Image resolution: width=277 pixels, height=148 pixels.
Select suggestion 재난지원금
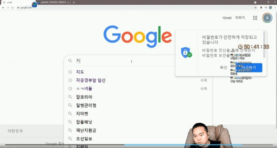[86, 130]
